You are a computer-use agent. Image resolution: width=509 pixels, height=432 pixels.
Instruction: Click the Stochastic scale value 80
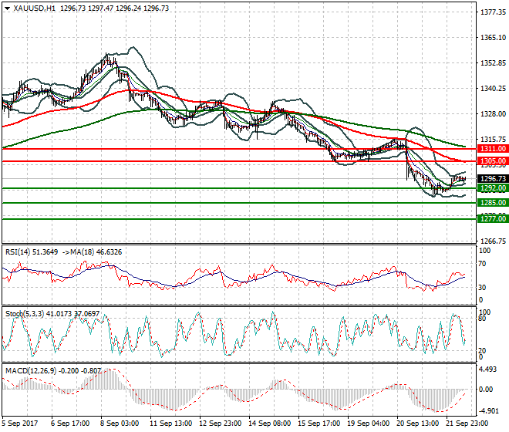click(482, 319)
